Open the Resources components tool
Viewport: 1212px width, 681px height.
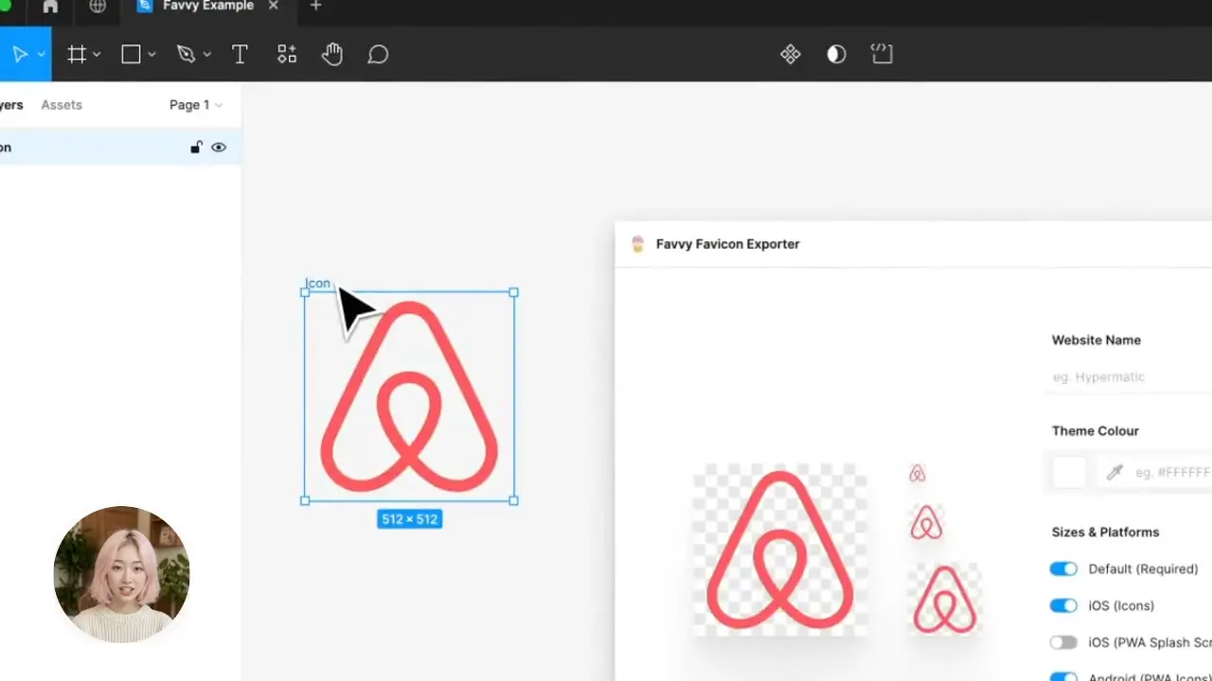287,55
